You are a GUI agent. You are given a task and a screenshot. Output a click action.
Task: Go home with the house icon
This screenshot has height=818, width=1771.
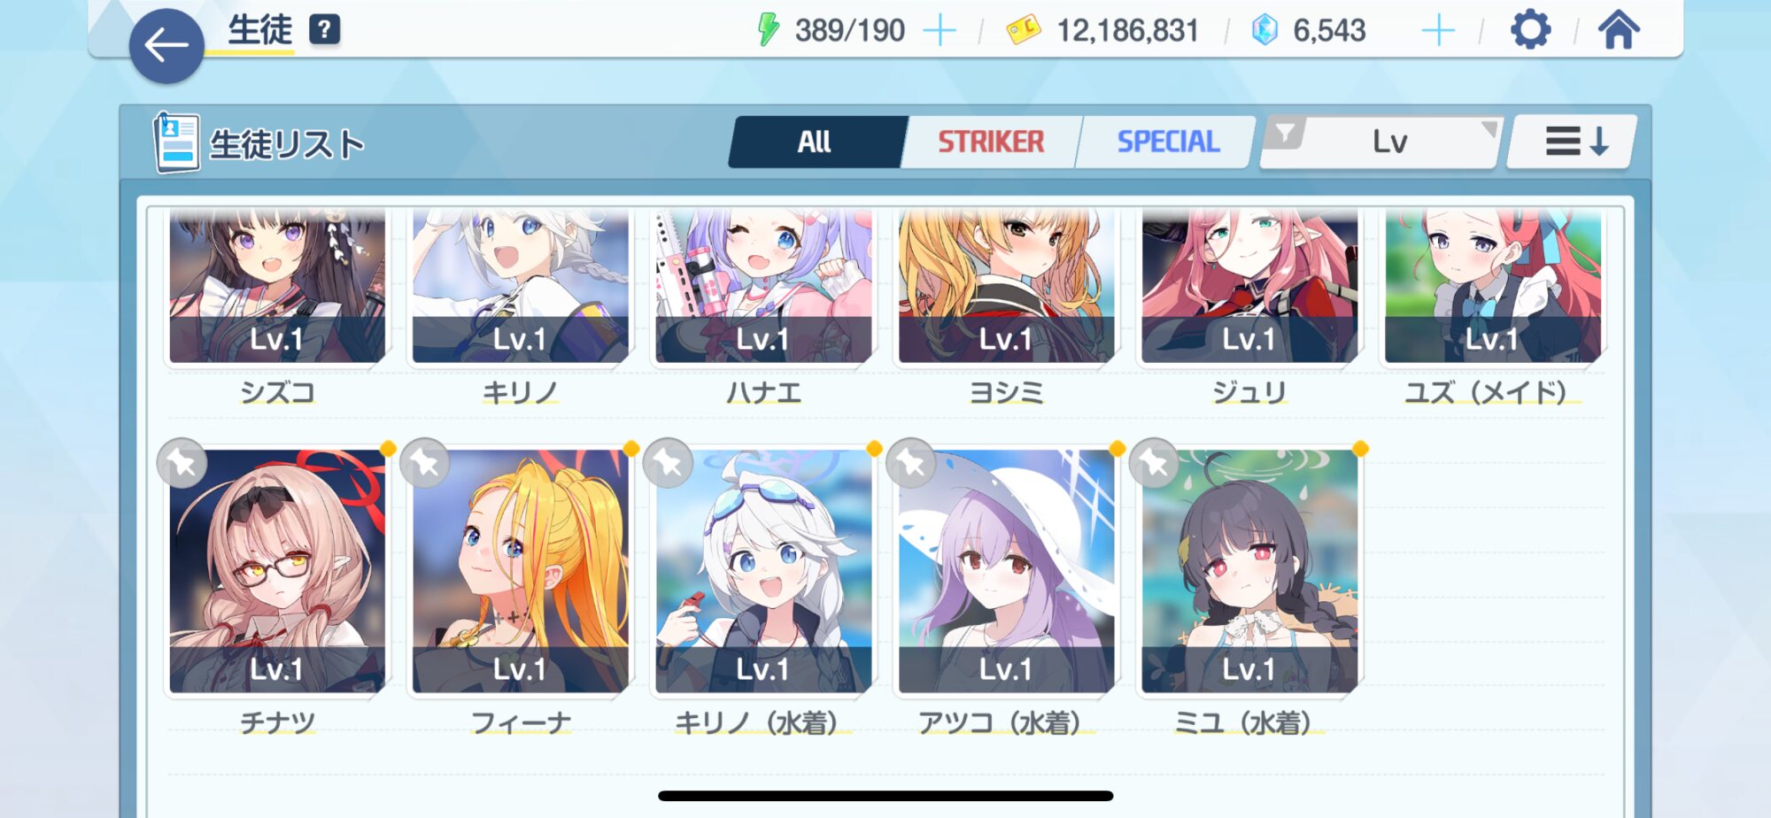(x=1619, y=30)
